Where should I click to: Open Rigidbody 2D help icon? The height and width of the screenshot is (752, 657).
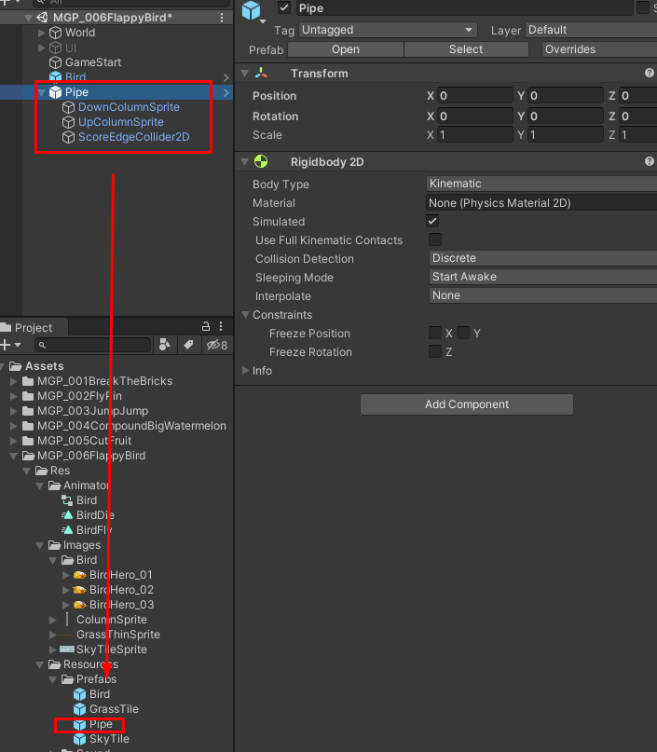pyautogui.click(x=650, y=161)
